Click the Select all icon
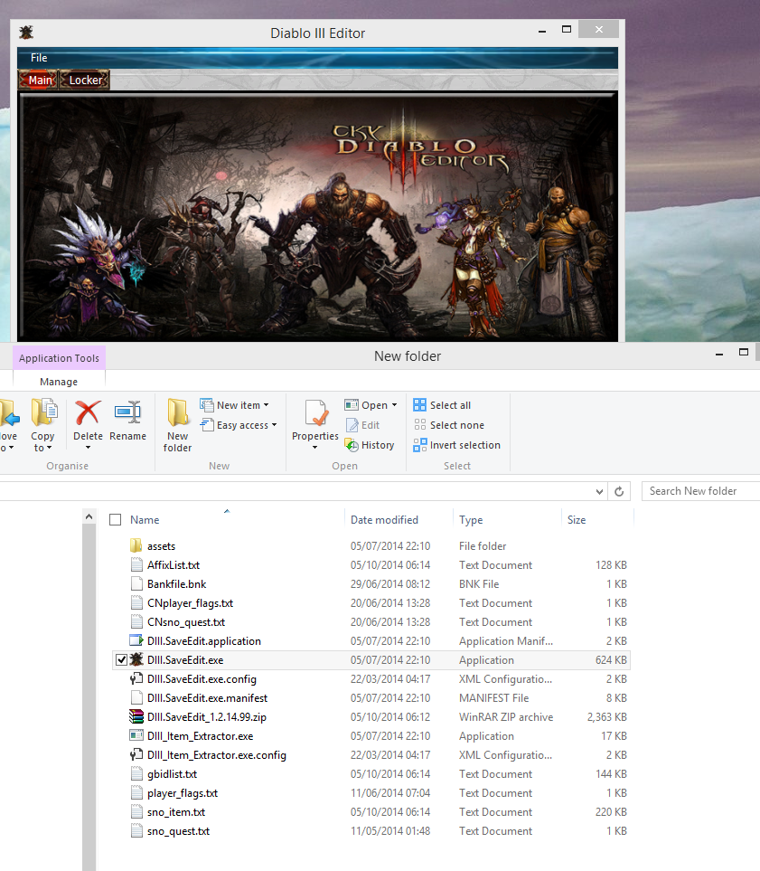This screenshot has height=871, width=760. click(x=420, y=405)
